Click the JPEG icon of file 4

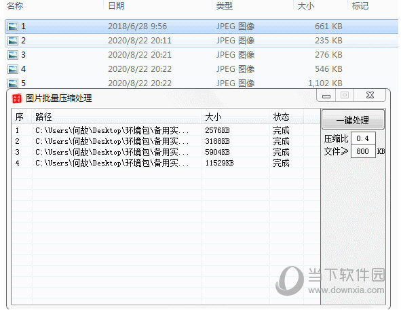(x=13, y=69)
